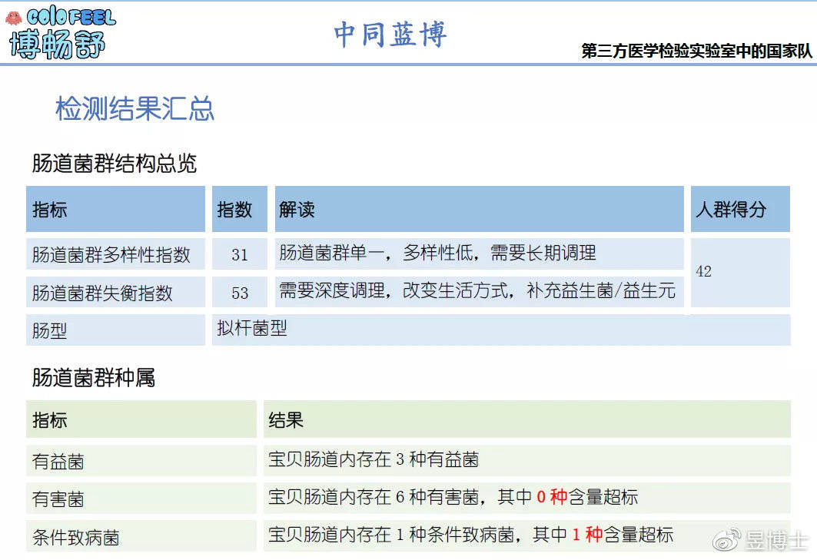Click the 指标 header in the green table

(141, 419)
